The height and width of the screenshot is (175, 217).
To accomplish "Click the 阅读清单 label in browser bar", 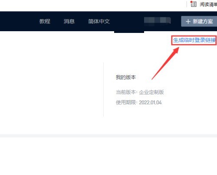I will pos(208,4).
